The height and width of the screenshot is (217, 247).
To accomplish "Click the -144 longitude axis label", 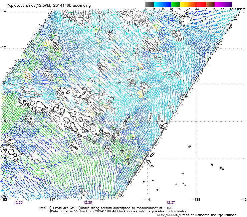I will click(x=99, y=200).
